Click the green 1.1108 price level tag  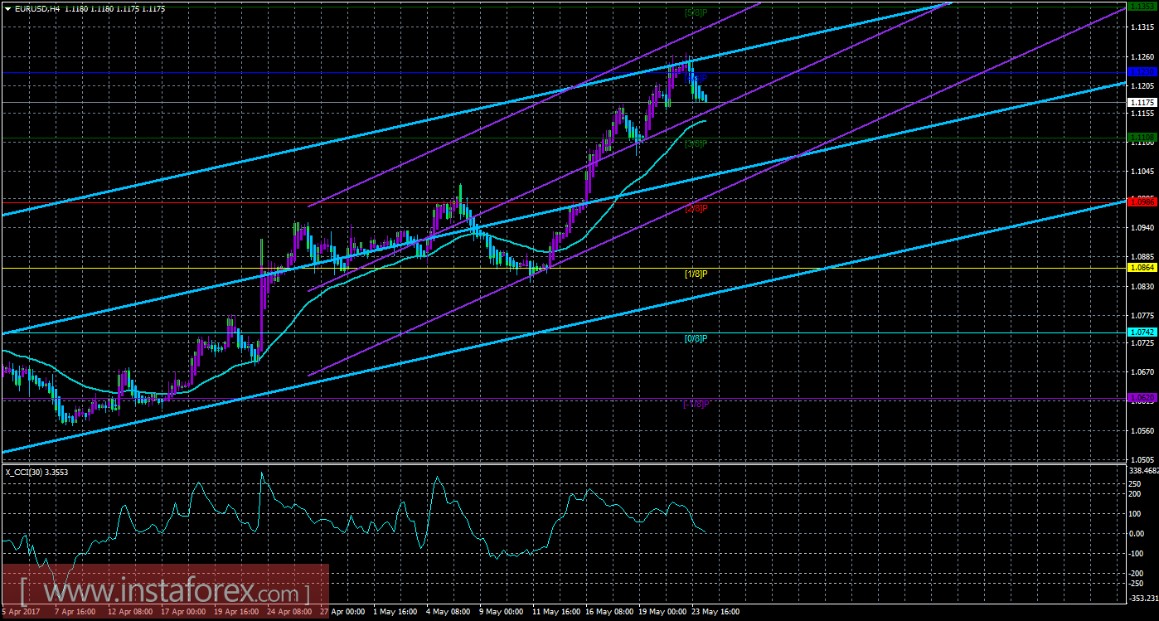pyautogui.click(x=1142, y=137)
